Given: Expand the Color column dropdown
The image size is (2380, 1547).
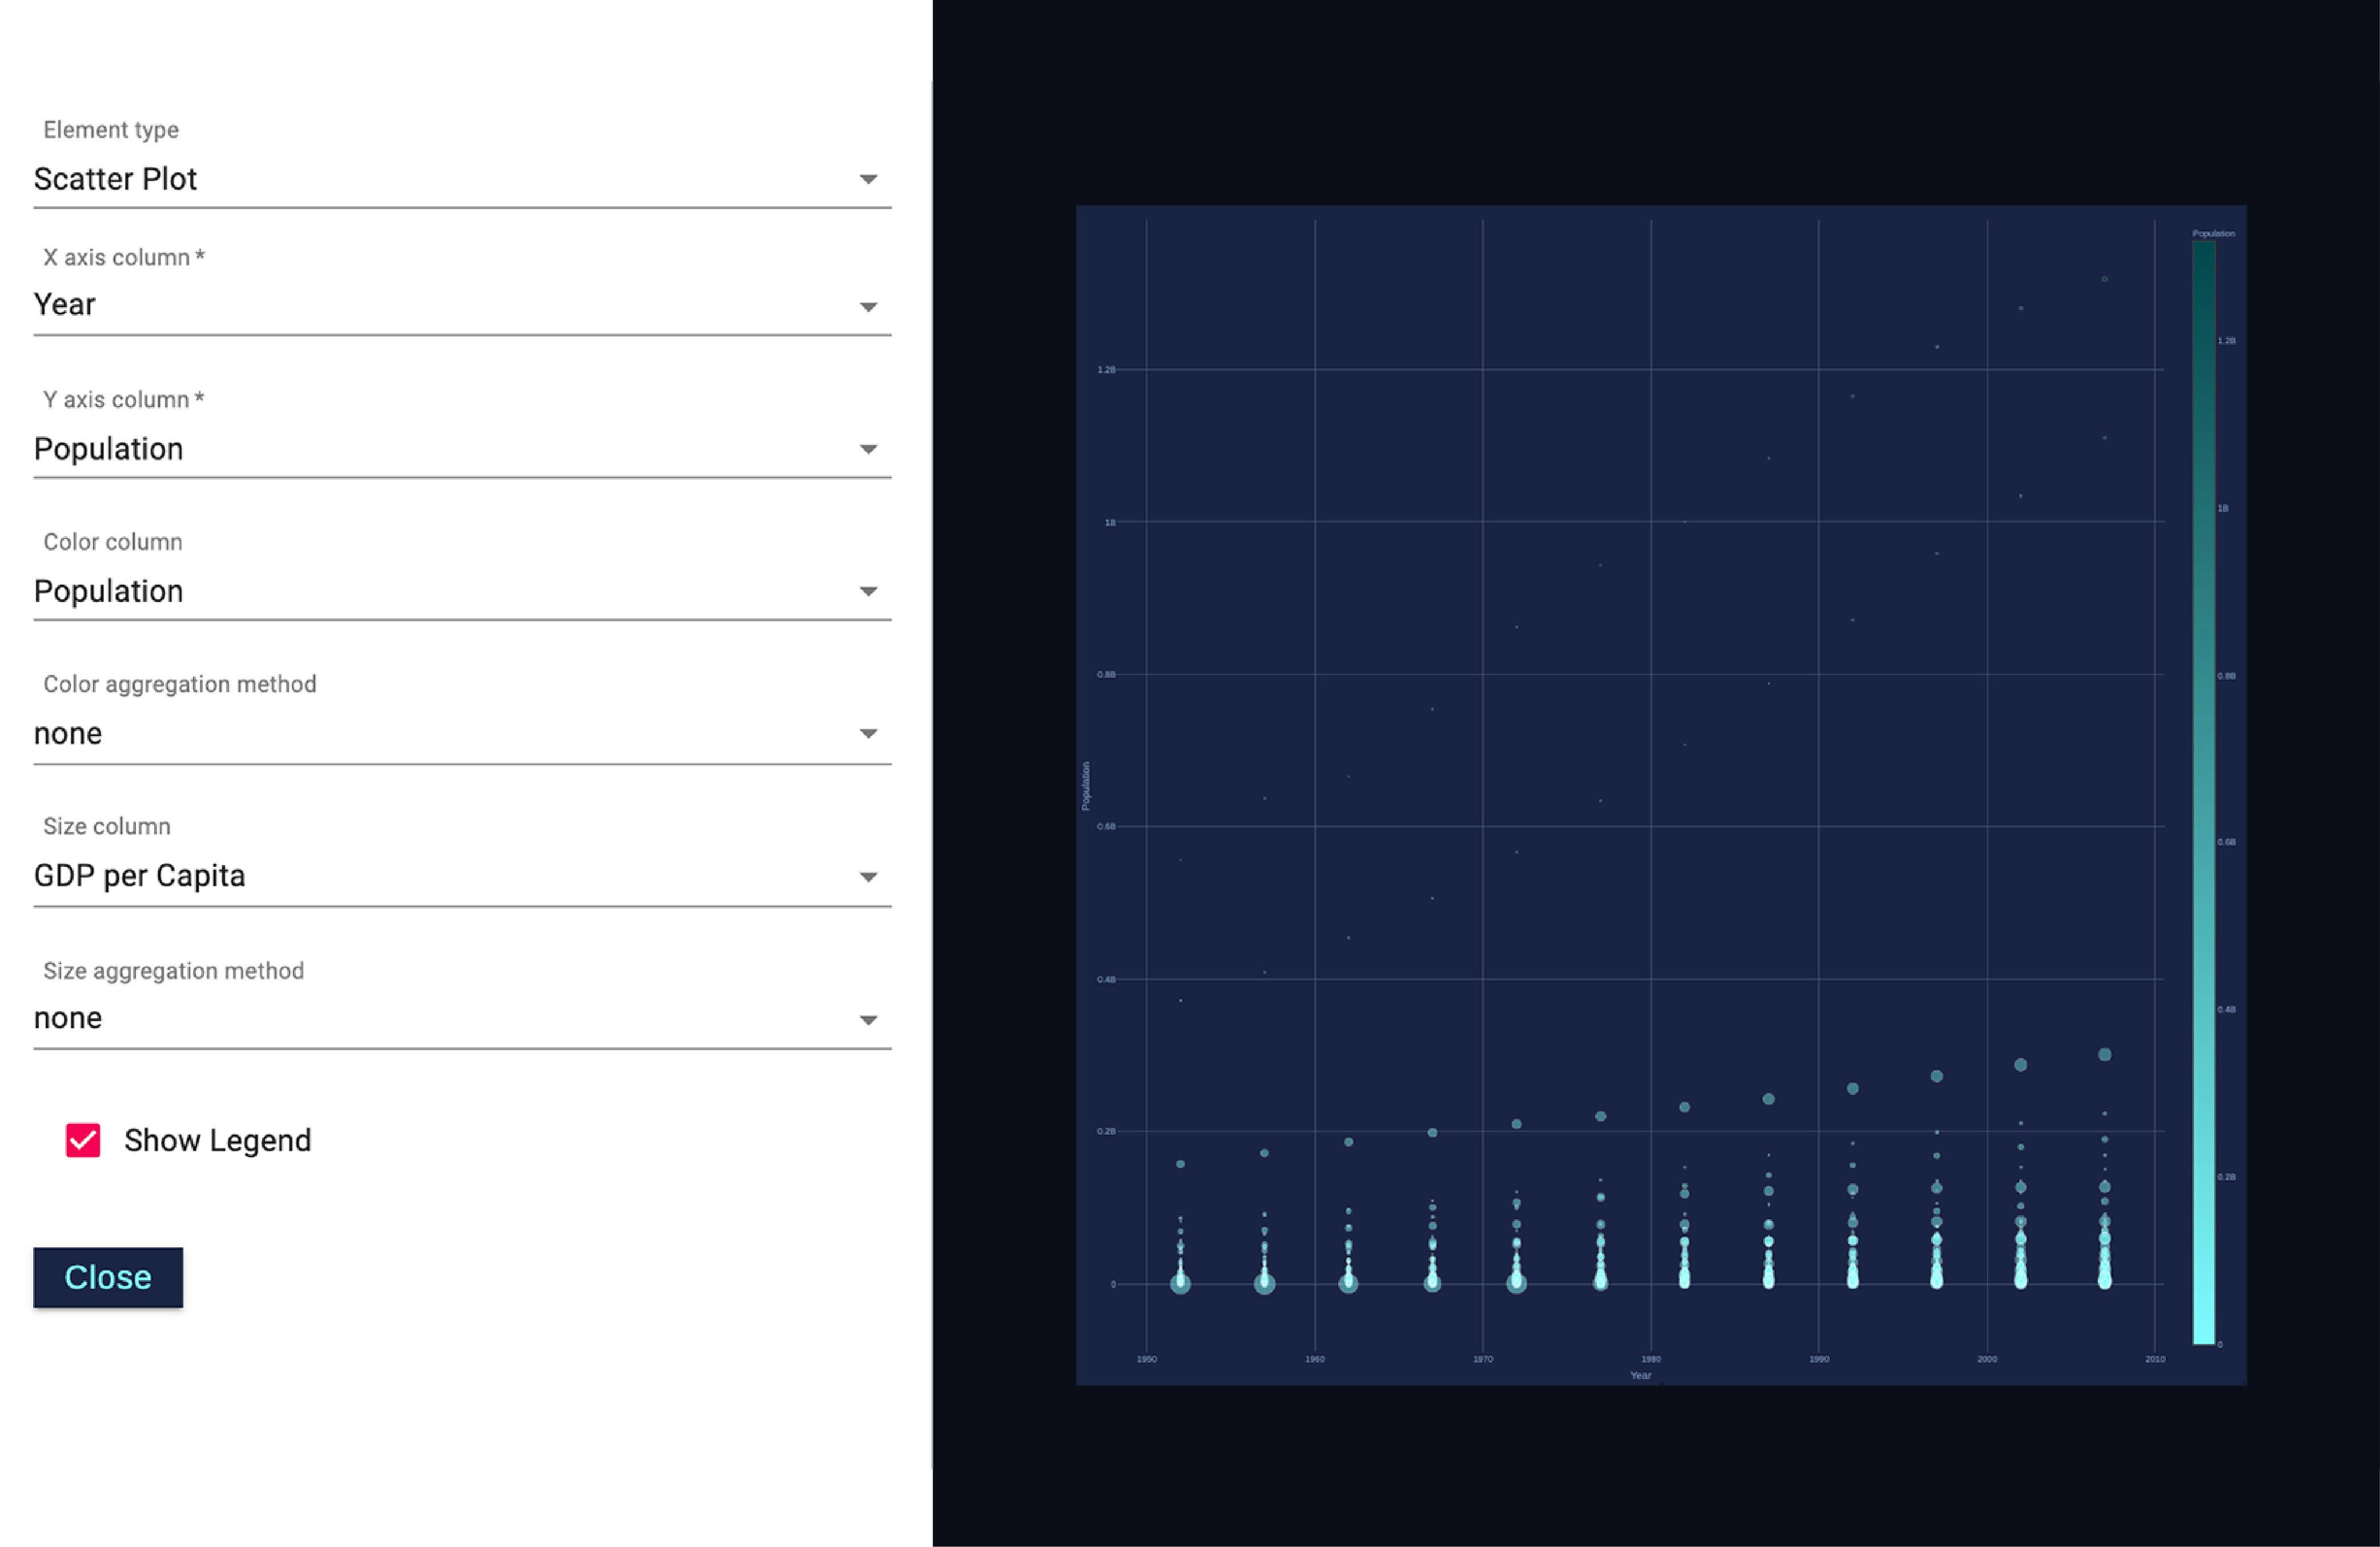Looking at the screenshot, I should (462, 591).
